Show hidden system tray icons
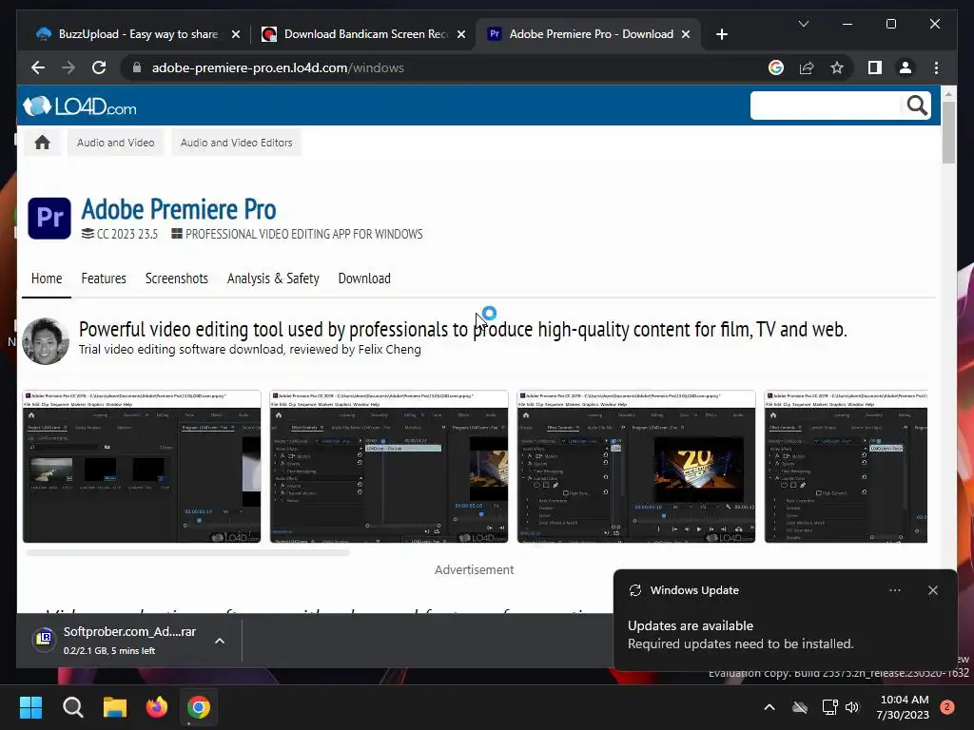The width and height of the screenshot is (974, 730). click(x=769, y=707)
